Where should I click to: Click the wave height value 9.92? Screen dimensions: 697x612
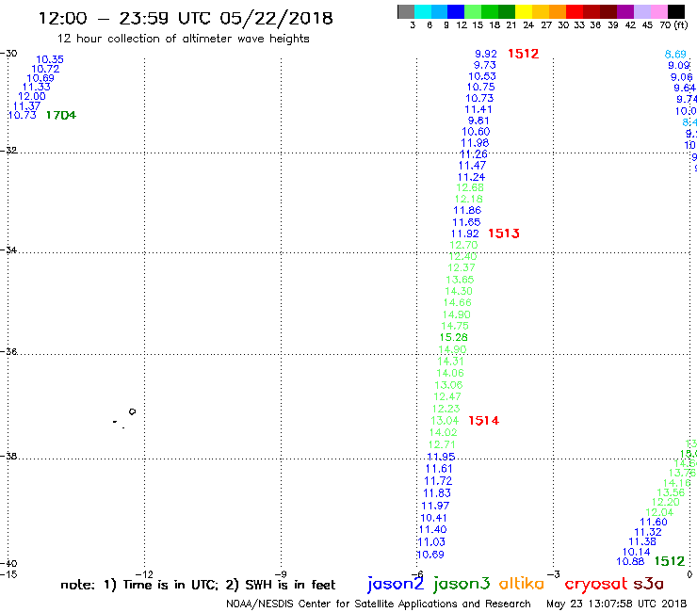point(486,54)
